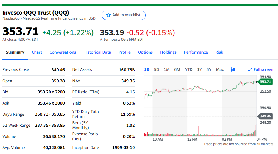The image size is (278, 154).
Task: Click the 02 PM label on chart axis
Action: [227, 139]
